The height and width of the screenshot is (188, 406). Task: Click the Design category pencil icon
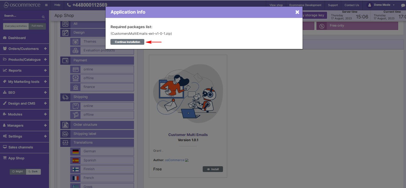[x=65, y=33]
